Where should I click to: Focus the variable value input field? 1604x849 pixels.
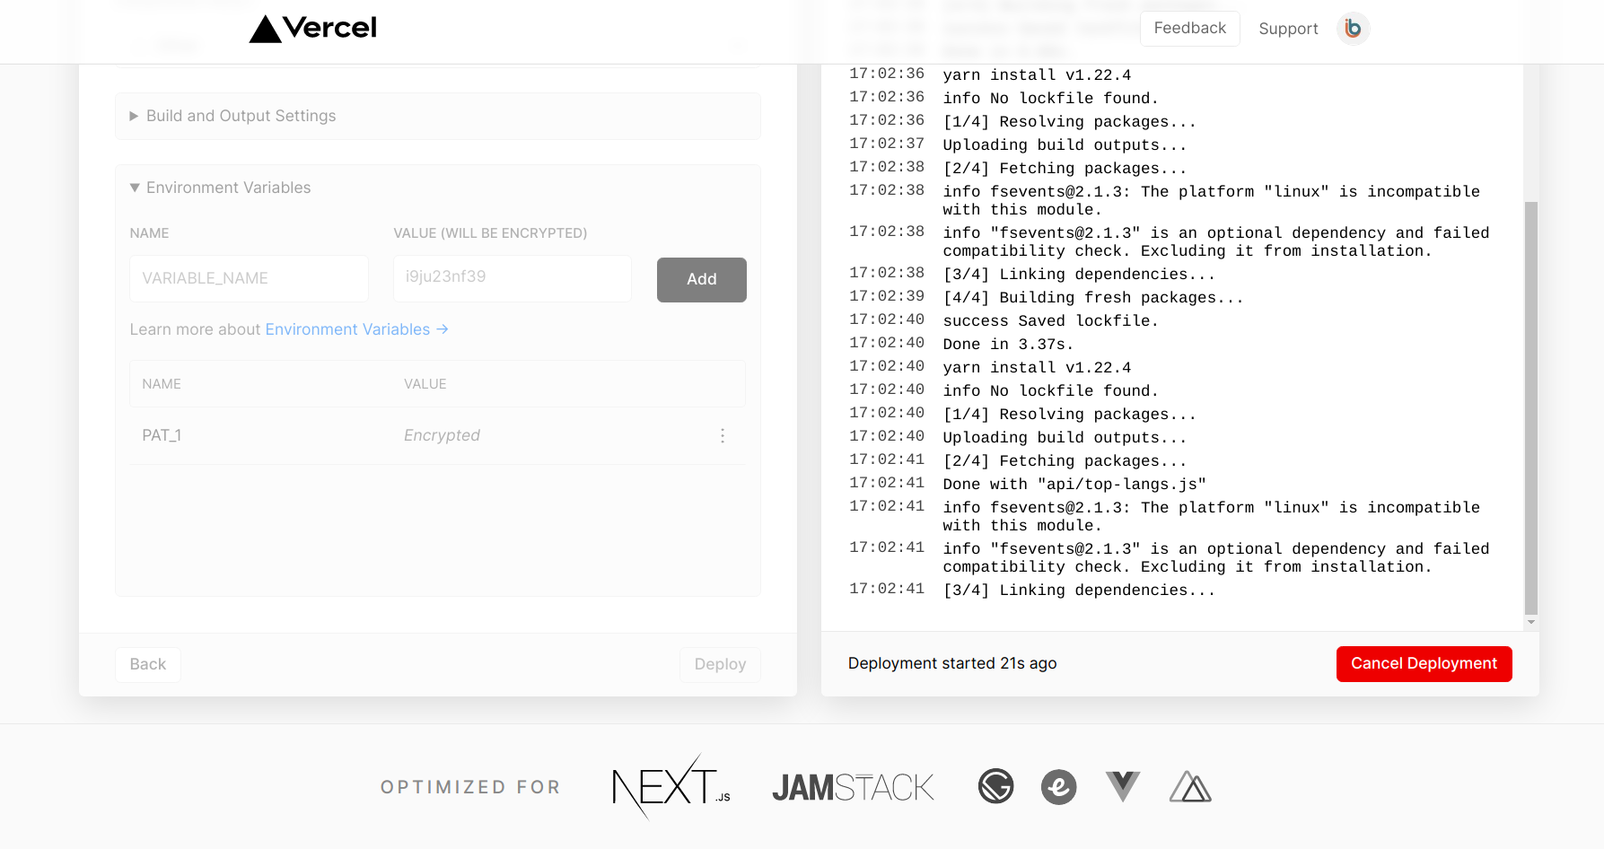512,279
